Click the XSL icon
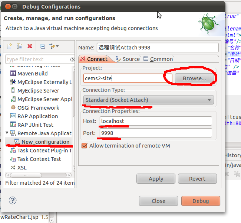The image size is (241, 223). click(x=13, y=167)
